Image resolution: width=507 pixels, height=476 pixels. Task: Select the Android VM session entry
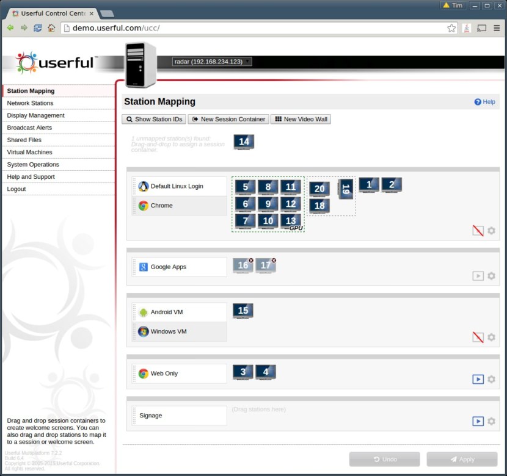click(180, 312)
